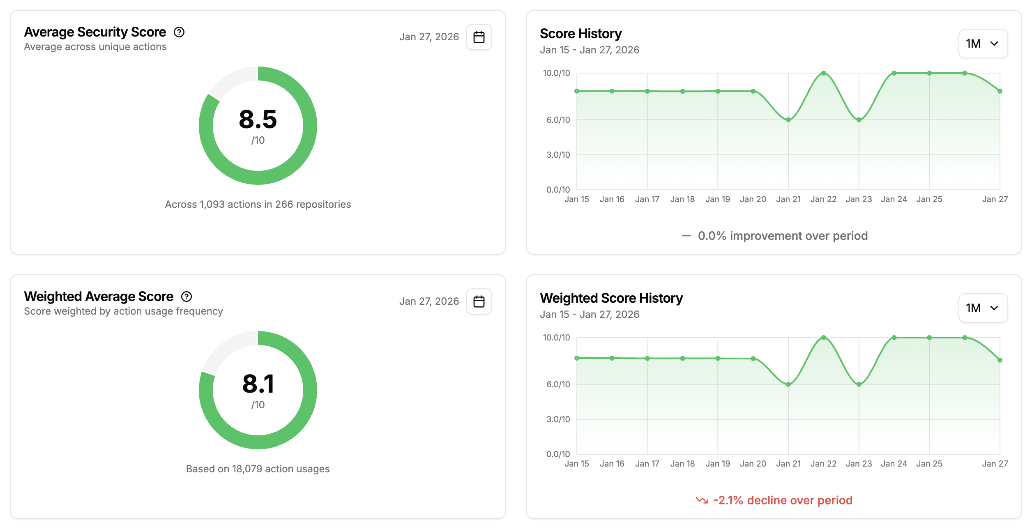Select Jan 27 endpoint in Score History
The image size is (1032, 529).
[x=1000, y=91]
